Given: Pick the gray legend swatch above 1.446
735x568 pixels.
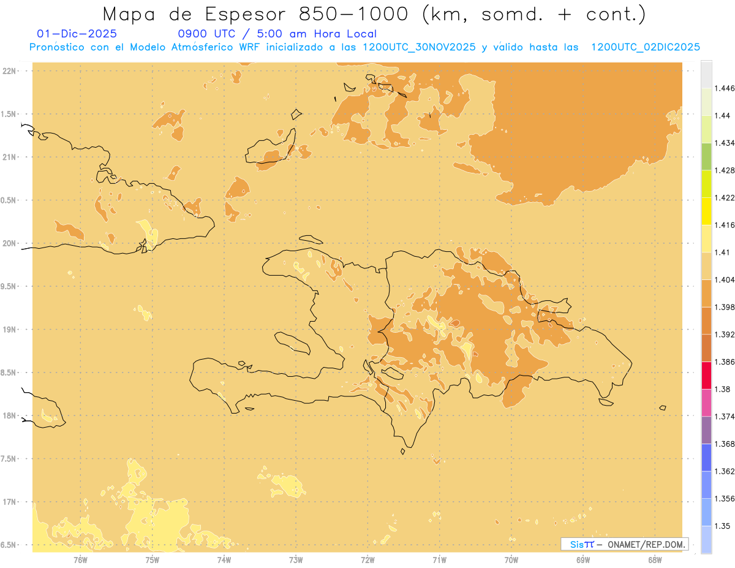Looking at the screenshot, I should tap(706, 75).
